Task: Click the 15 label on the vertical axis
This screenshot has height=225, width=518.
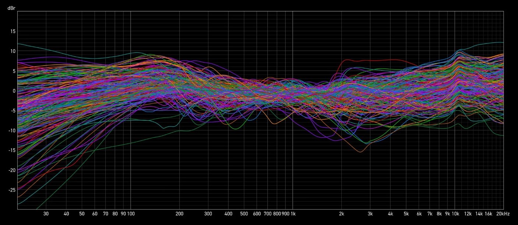Action: click(12, 31)
